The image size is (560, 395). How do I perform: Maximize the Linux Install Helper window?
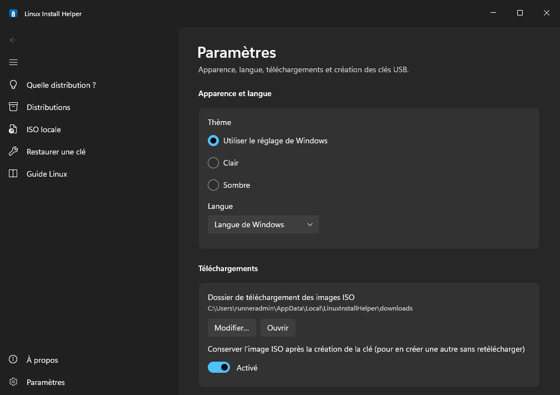click(x=520, y=13)
